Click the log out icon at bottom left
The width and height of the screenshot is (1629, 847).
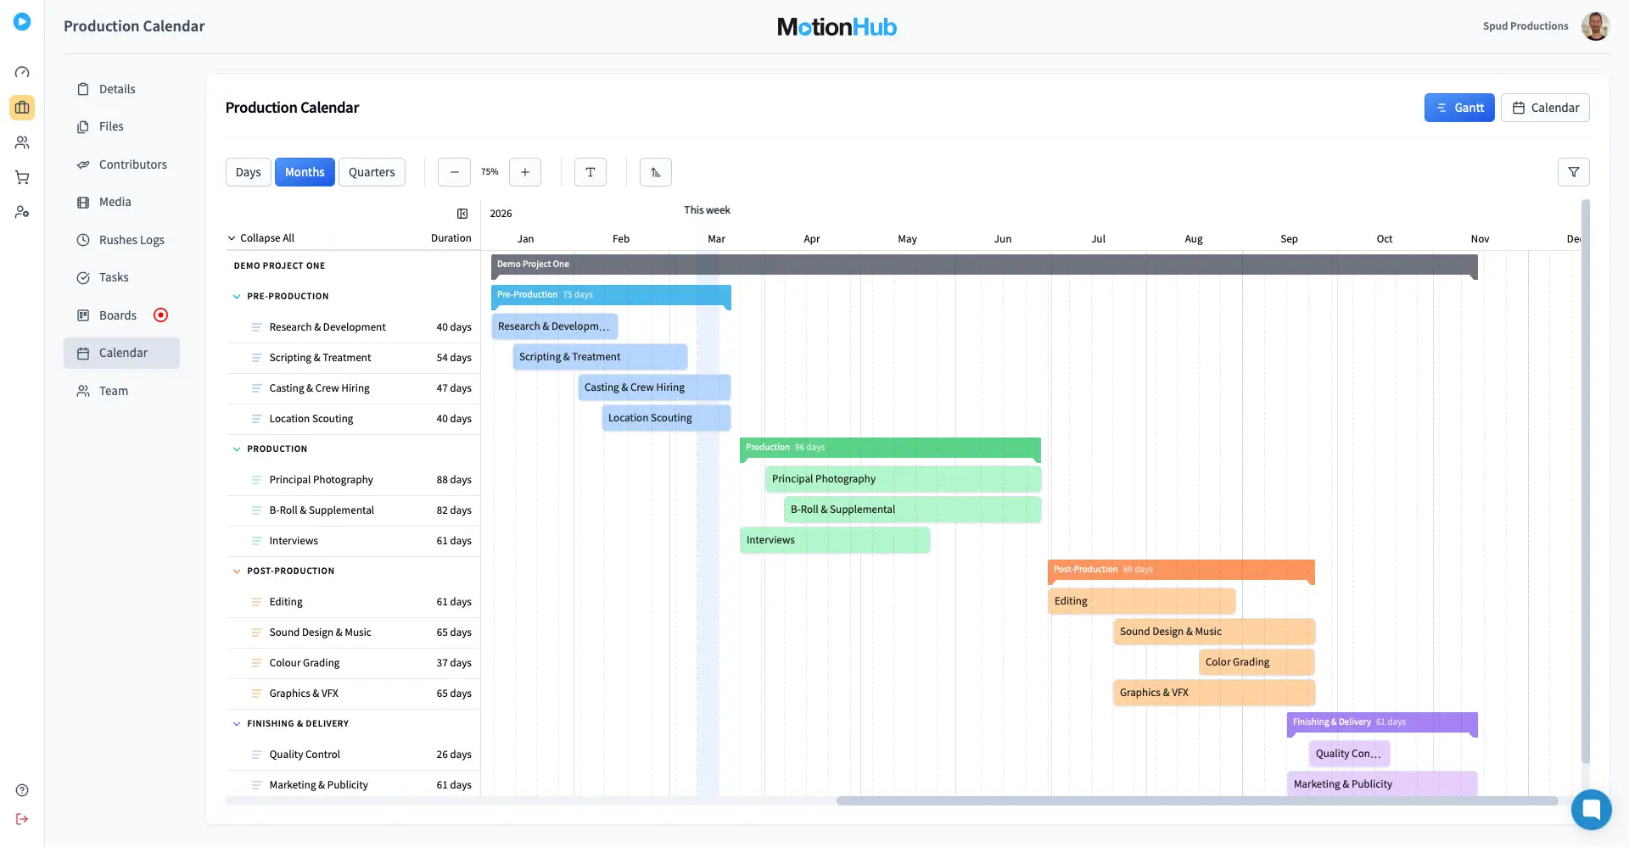pyautogui.click(x=22, y=819)
